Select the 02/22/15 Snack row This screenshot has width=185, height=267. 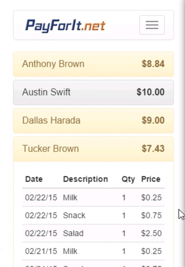(x=93, y=215)
